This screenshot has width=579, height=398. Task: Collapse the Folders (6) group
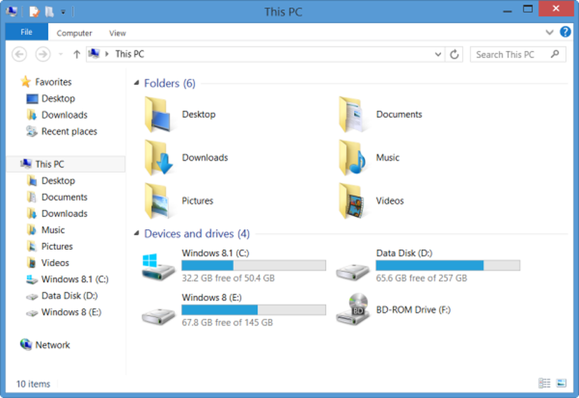point(137,84)
